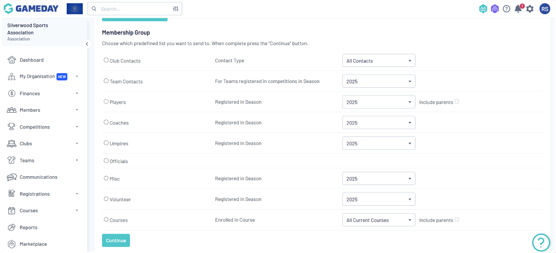The image size is (556, 253).
Task: Collapse the sidebar with the arrow button
Action: pyautogui.click(x=87, y=44)
